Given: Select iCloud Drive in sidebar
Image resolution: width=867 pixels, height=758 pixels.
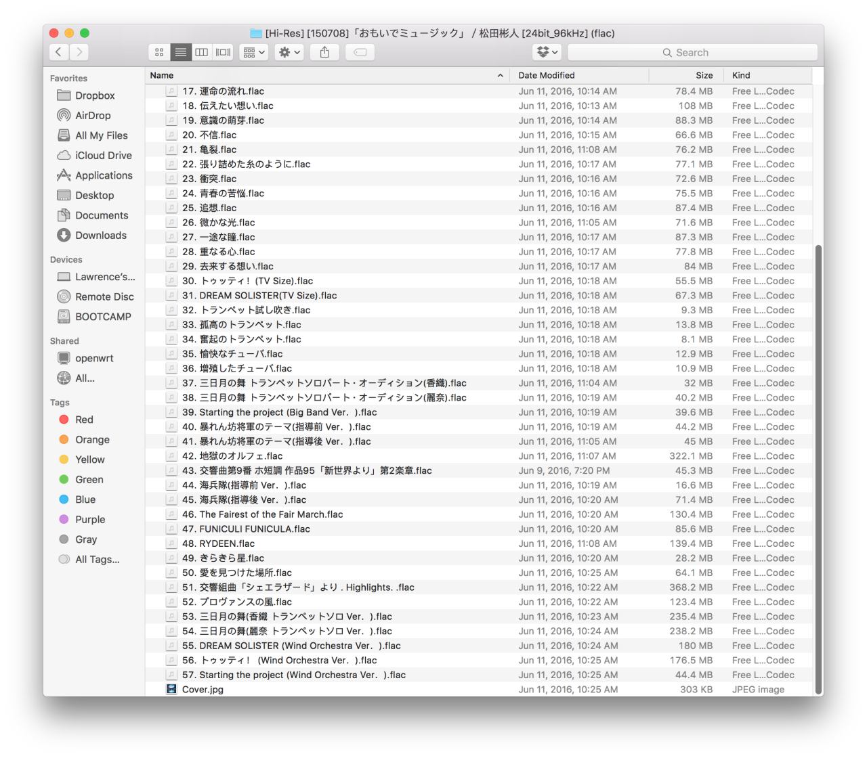Looking at the screenshot, I should point(103,156).
